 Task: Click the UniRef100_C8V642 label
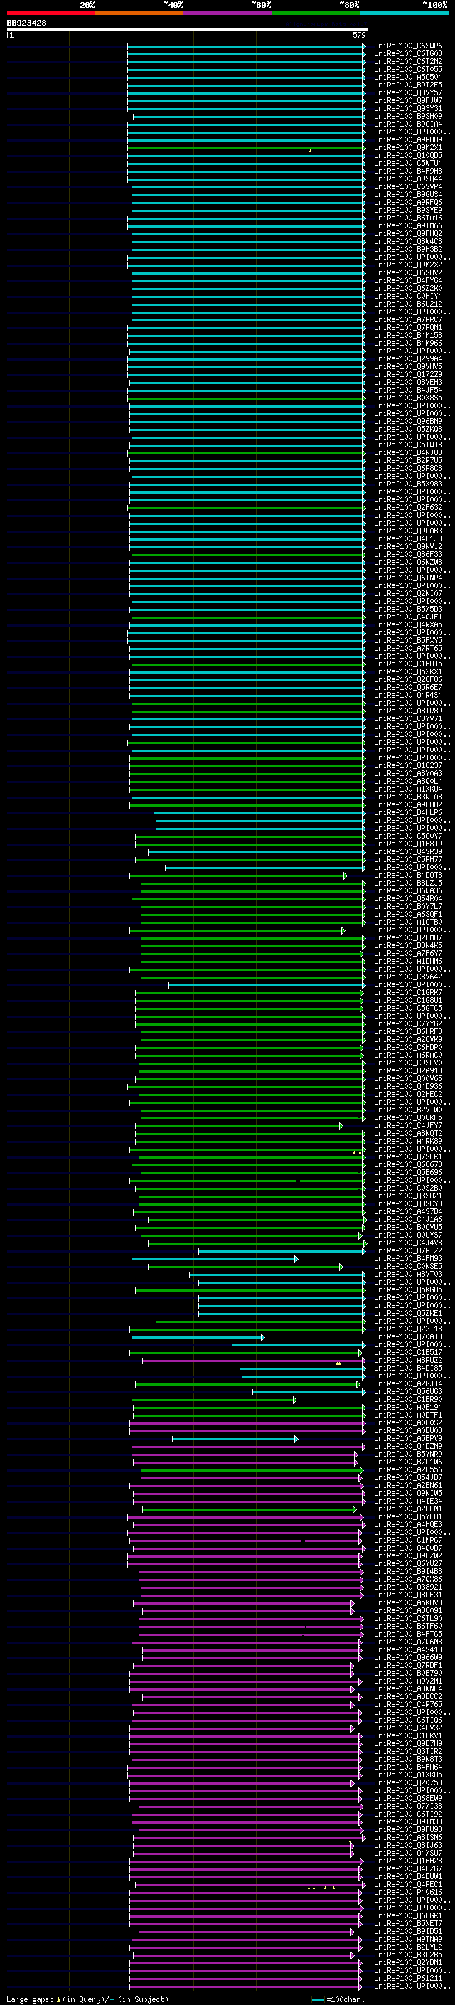tap(408, 977)
